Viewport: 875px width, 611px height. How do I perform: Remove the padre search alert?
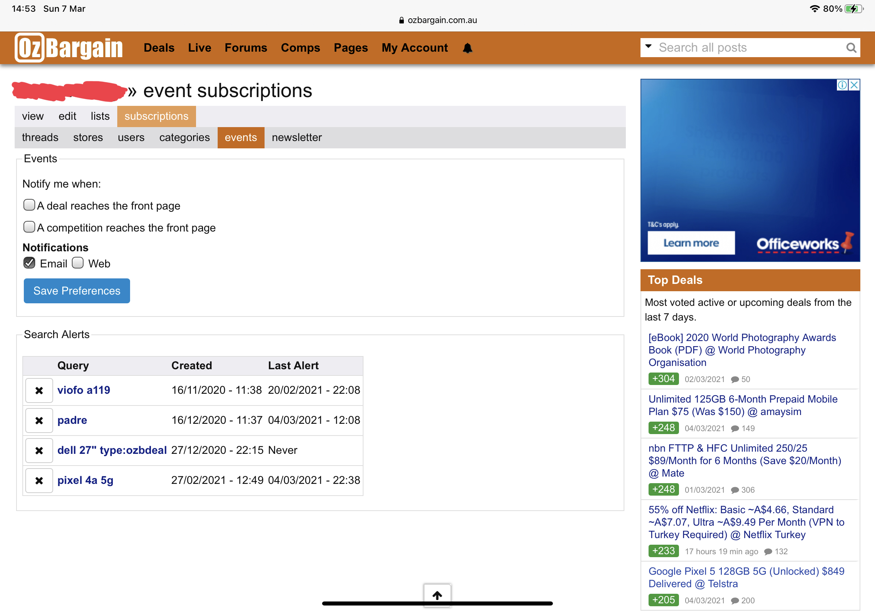(x=39, y=420)
